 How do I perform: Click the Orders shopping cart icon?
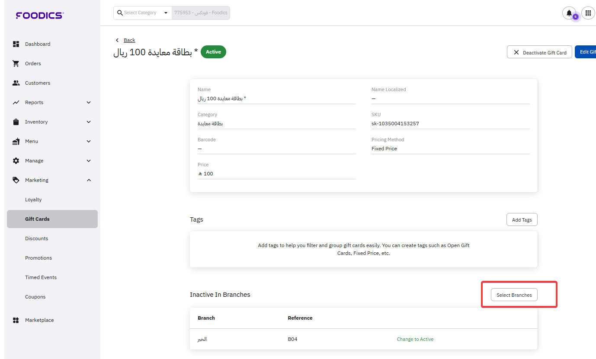point(16,64)
